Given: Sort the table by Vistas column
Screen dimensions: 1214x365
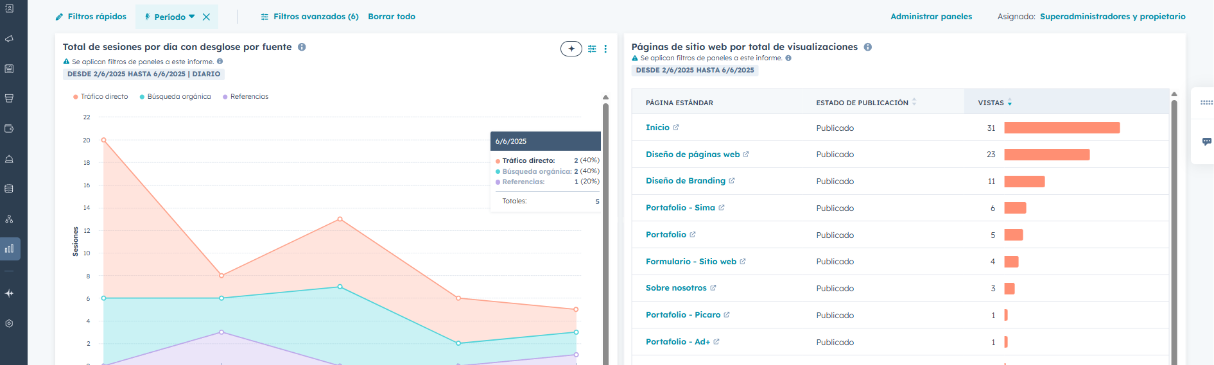Looking at the screenshot, I should [991, 103].
